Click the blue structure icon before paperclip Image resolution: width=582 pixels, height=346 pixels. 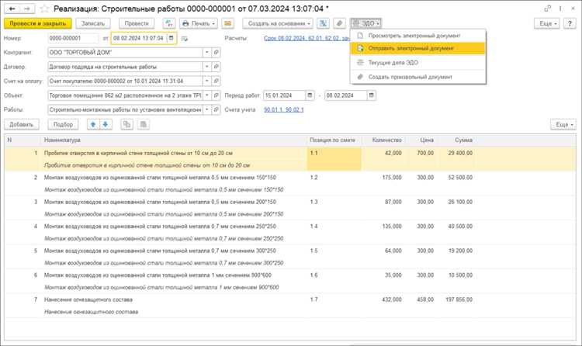(x=324, y=23)
